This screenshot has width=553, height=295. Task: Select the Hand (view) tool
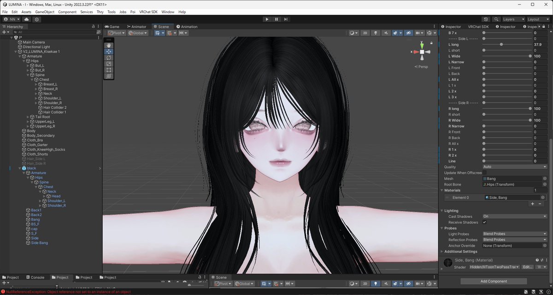point(109,45)
